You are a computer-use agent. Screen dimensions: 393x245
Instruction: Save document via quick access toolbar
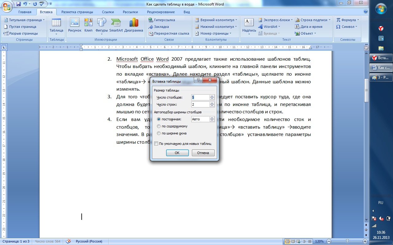pos(18,4)
